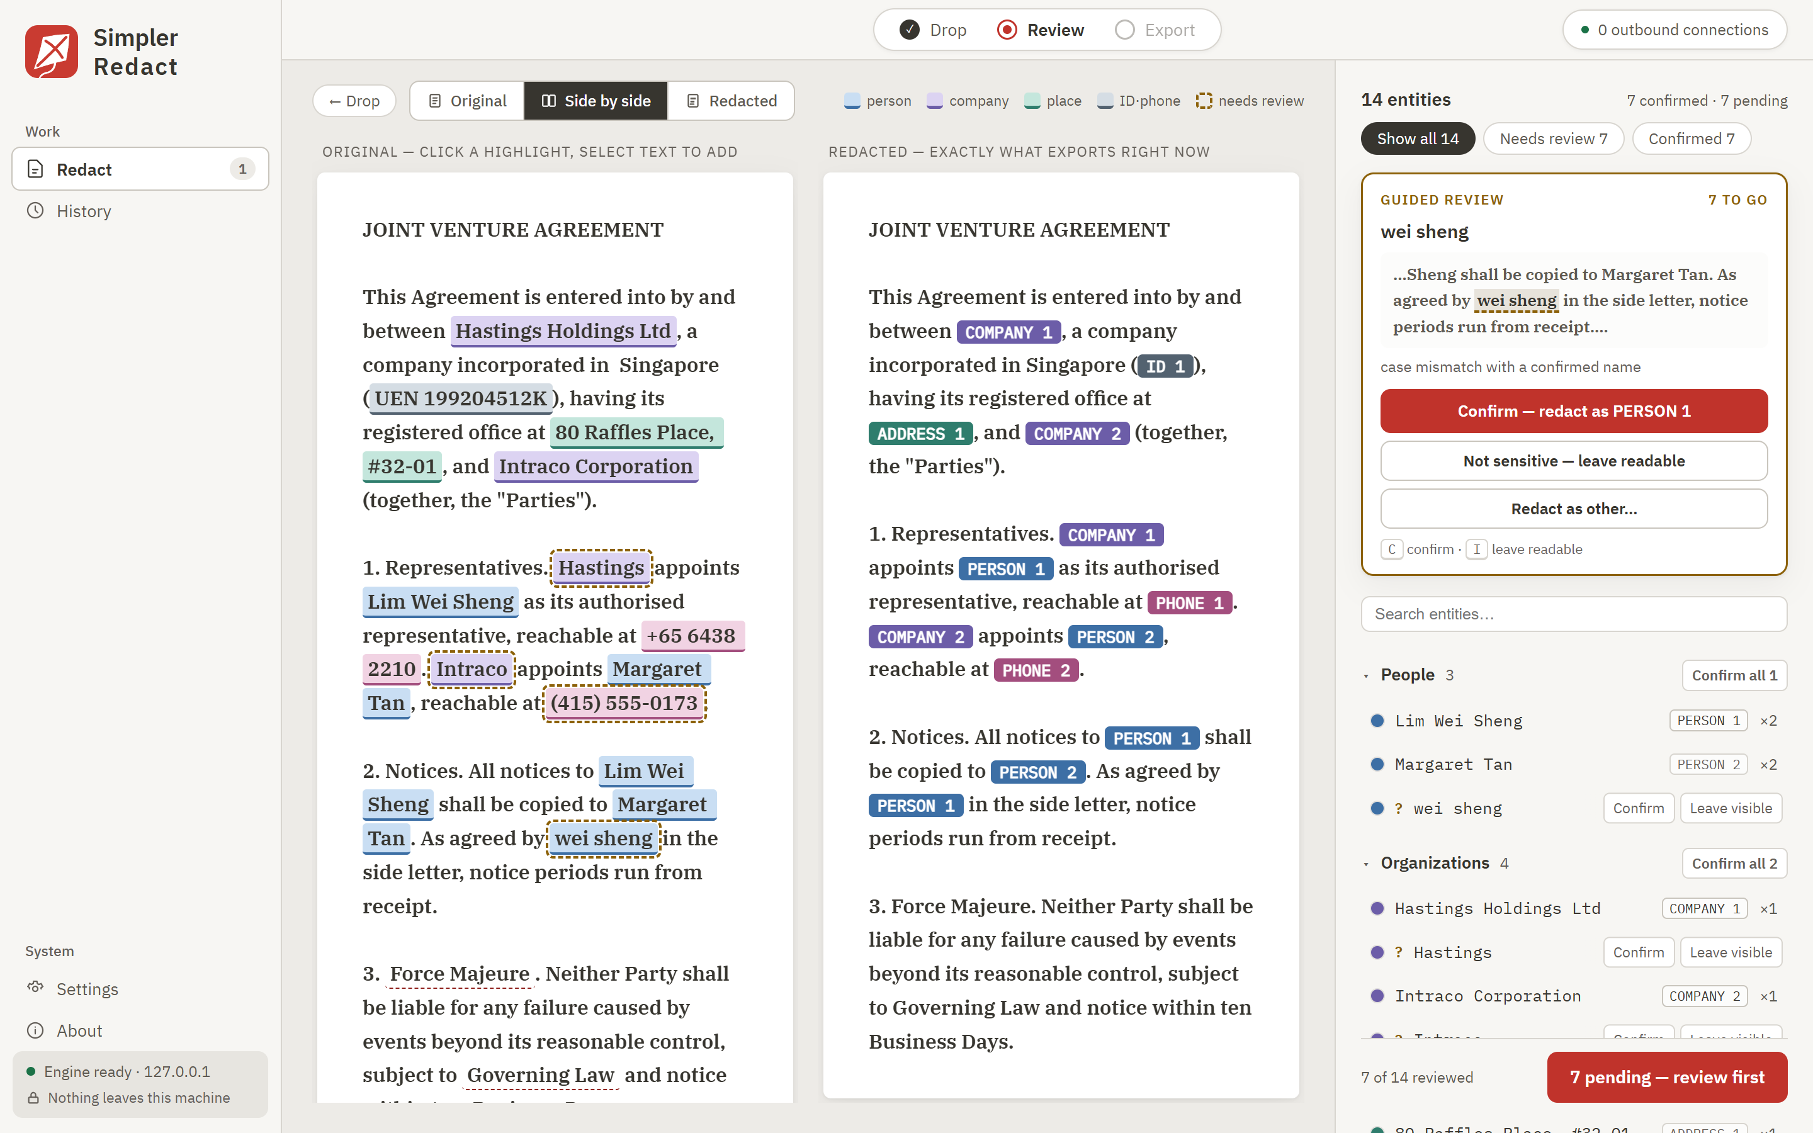Filter entities by Confirmed 7

pyautogui.click(x=1691, y=138)
